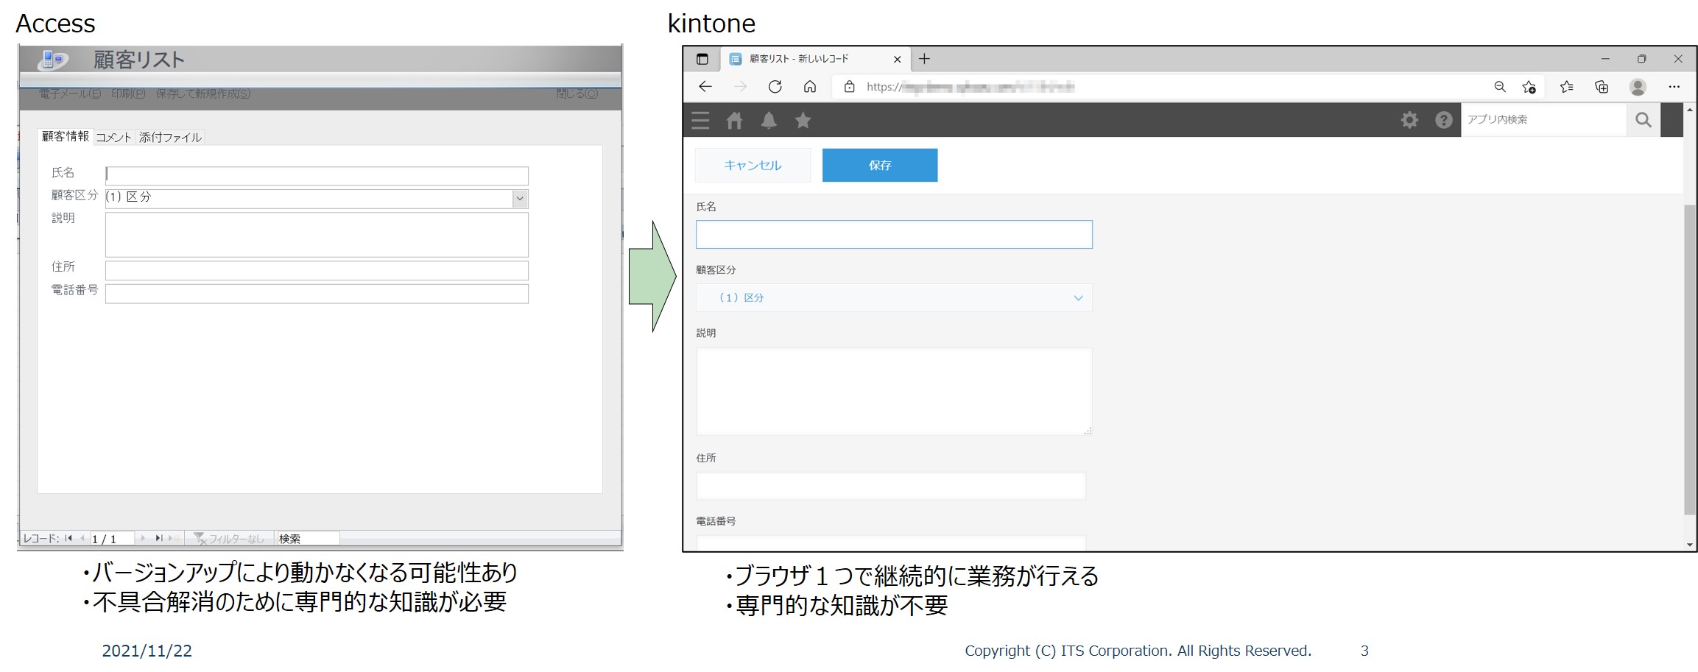
Task: Open the browser favorites list icon
Action: pos(1567,87)
